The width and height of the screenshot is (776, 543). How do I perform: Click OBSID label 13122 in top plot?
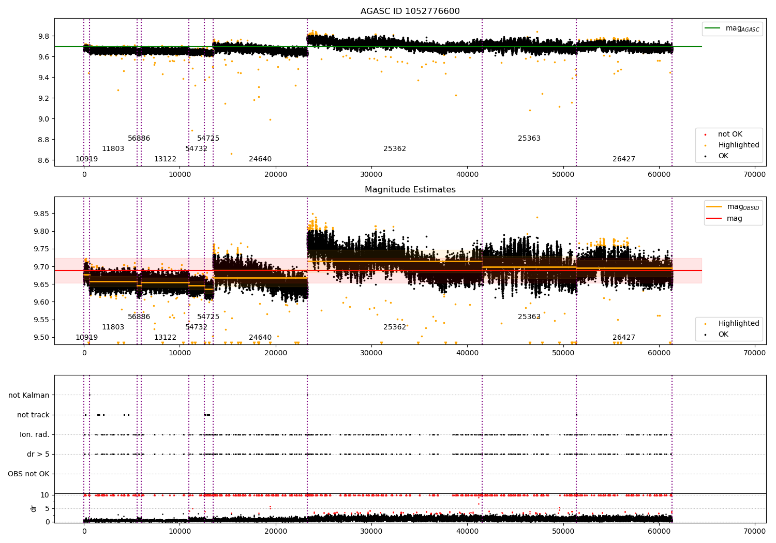(165, 159)
